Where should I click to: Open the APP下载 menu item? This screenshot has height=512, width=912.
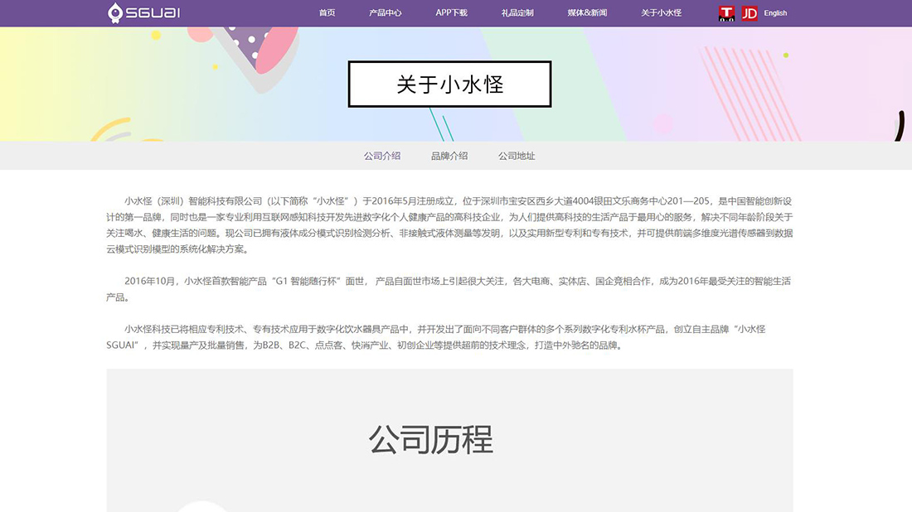click(449, 12)
